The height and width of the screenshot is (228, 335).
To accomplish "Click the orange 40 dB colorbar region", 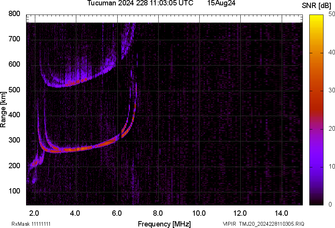I will [x=317, y=53].
